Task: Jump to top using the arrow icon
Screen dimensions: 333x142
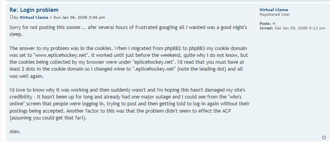Action: click(324, 137)
